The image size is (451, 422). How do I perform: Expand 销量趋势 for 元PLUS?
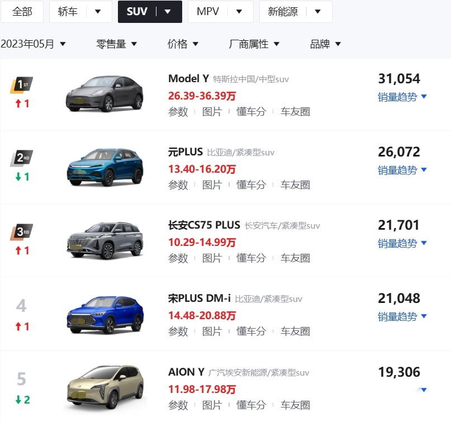coord(402,170)
